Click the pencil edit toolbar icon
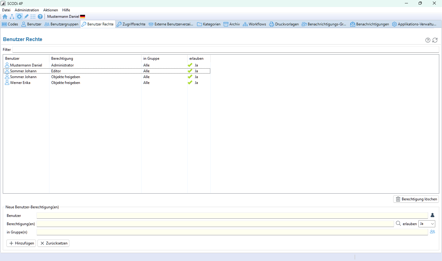The image size is (442, 261). pyautogui.click(x=26, y=17)
